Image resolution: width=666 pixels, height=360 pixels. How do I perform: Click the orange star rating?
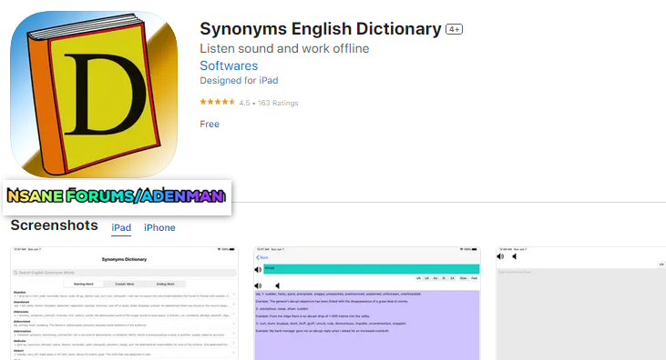tap(218, 102)
